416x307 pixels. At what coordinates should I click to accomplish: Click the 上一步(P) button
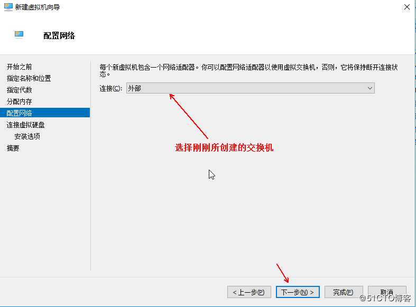(x=249, y=292)
